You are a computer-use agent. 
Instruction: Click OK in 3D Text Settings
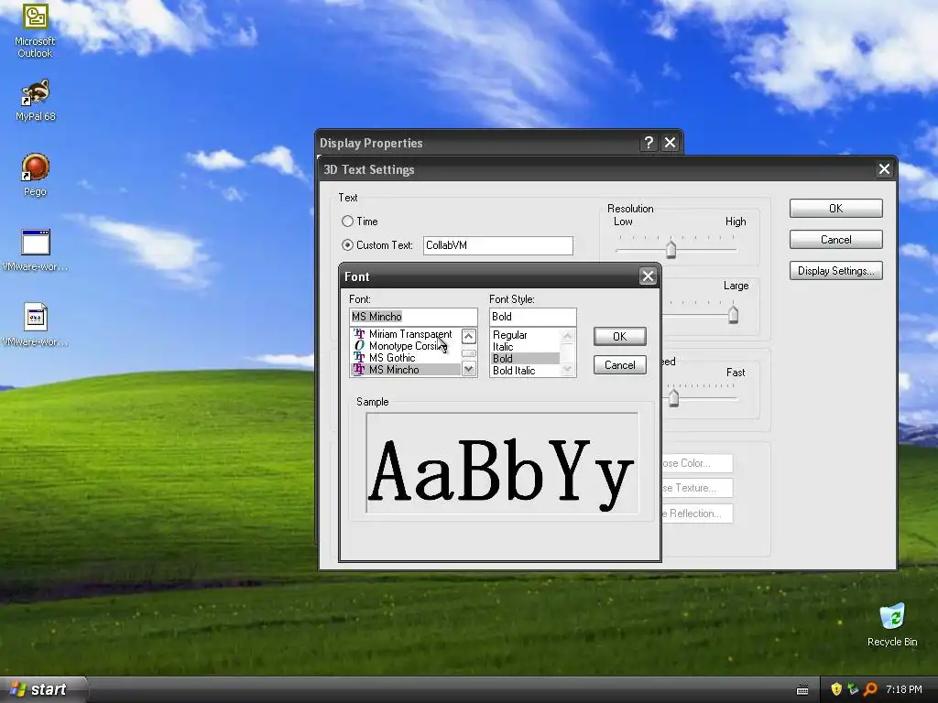pyautogui.click(x=835, y=208)
